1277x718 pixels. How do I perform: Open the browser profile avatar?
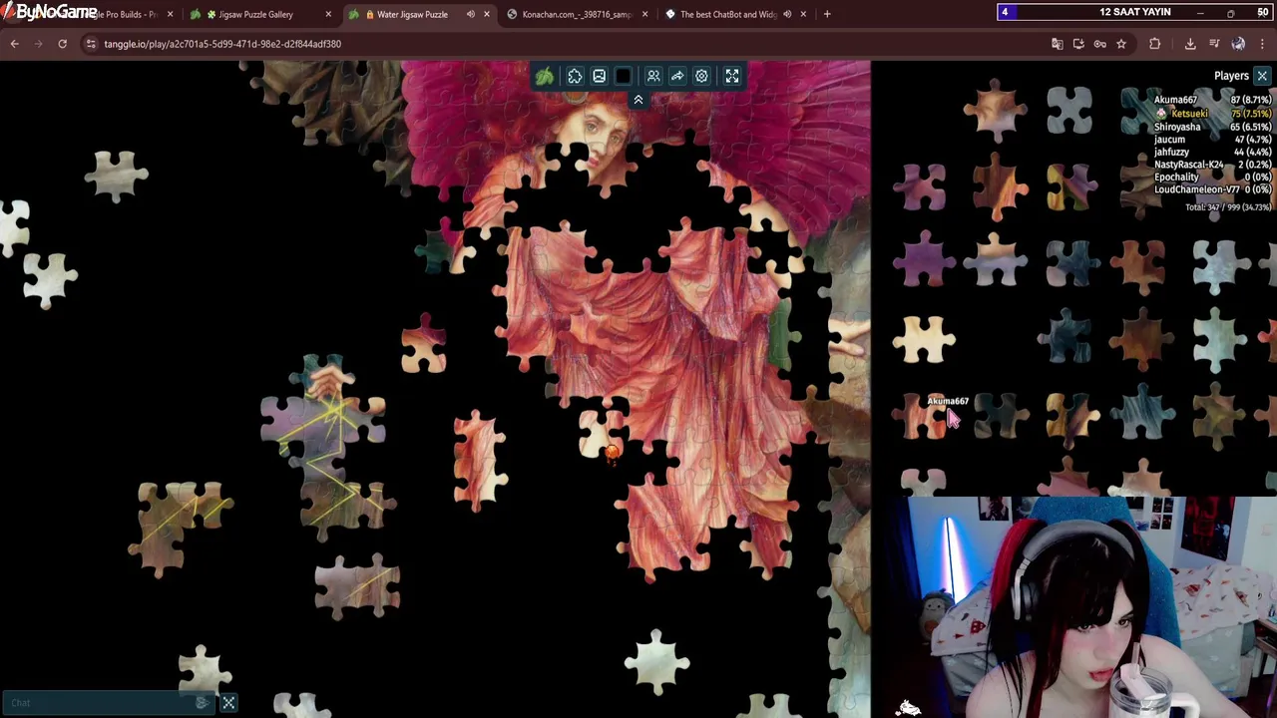click(x=1238, y=44)
